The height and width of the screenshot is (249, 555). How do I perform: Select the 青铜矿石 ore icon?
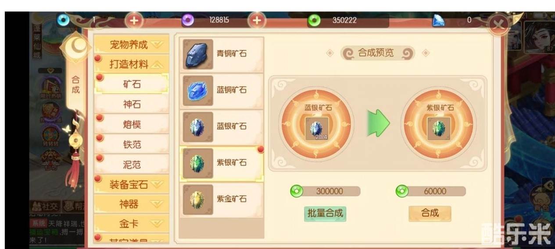(198, 54)
